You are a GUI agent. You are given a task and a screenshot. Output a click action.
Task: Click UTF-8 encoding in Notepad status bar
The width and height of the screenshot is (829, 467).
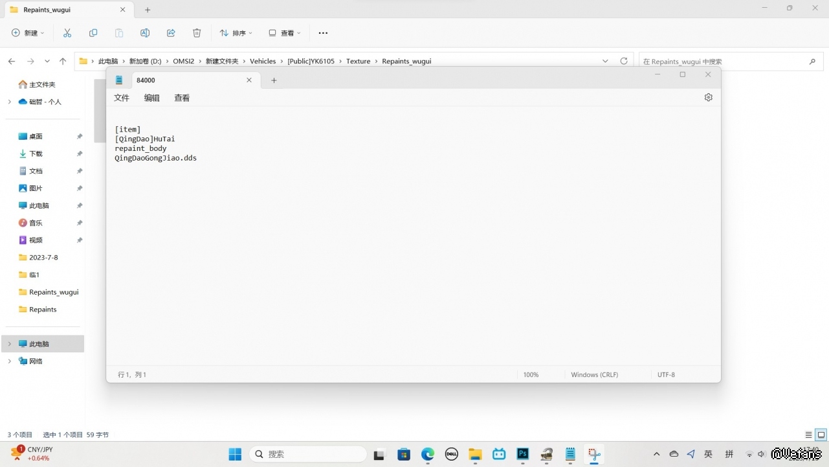[x=666, y=374]
